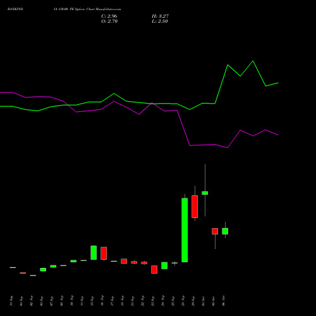Click the 24 Sep date label
Viewport: 316px width, 316px height.
[x=163, y=301]
